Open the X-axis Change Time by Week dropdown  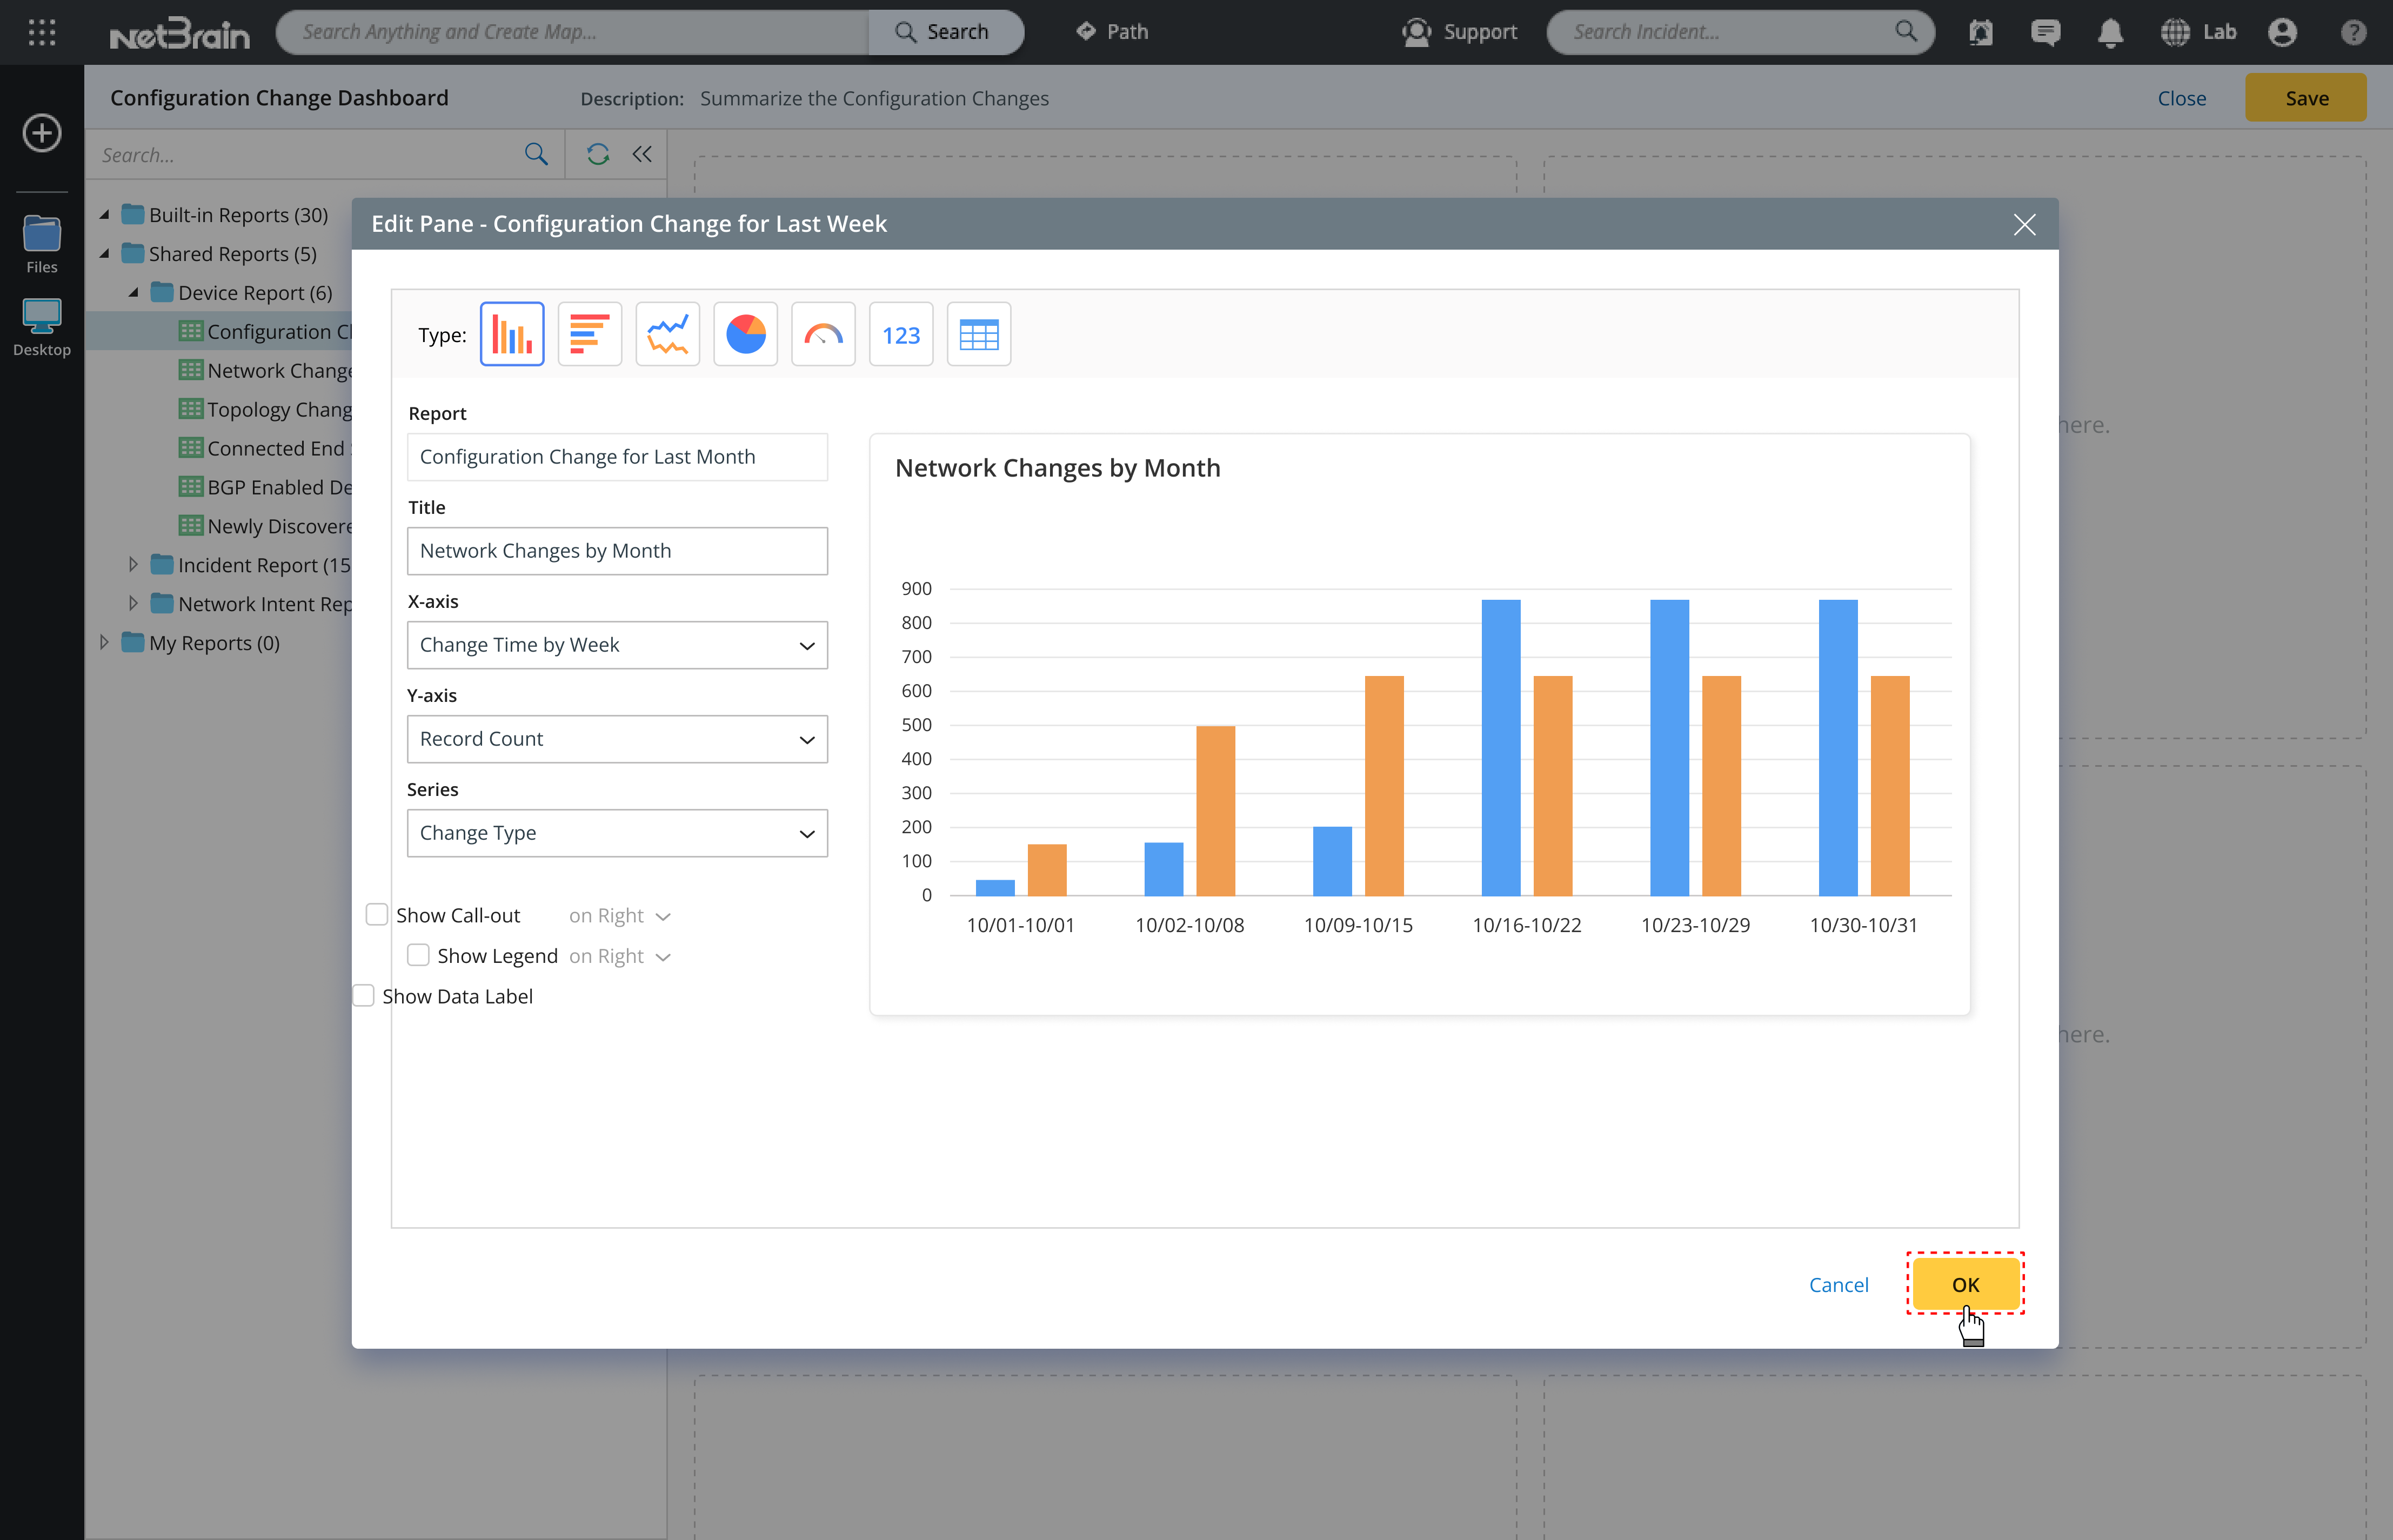(617, 645)
